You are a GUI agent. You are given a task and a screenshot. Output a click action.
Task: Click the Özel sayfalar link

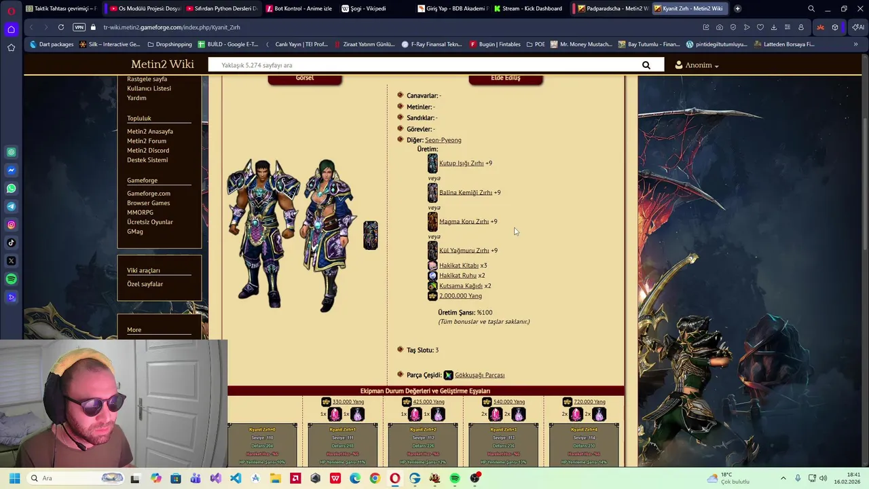(x=145, y=284)
